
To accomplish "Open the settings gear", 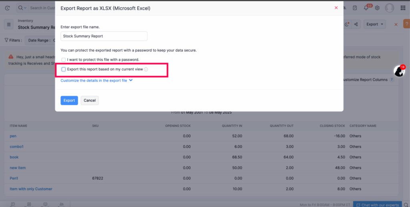I will click(377, 8).
